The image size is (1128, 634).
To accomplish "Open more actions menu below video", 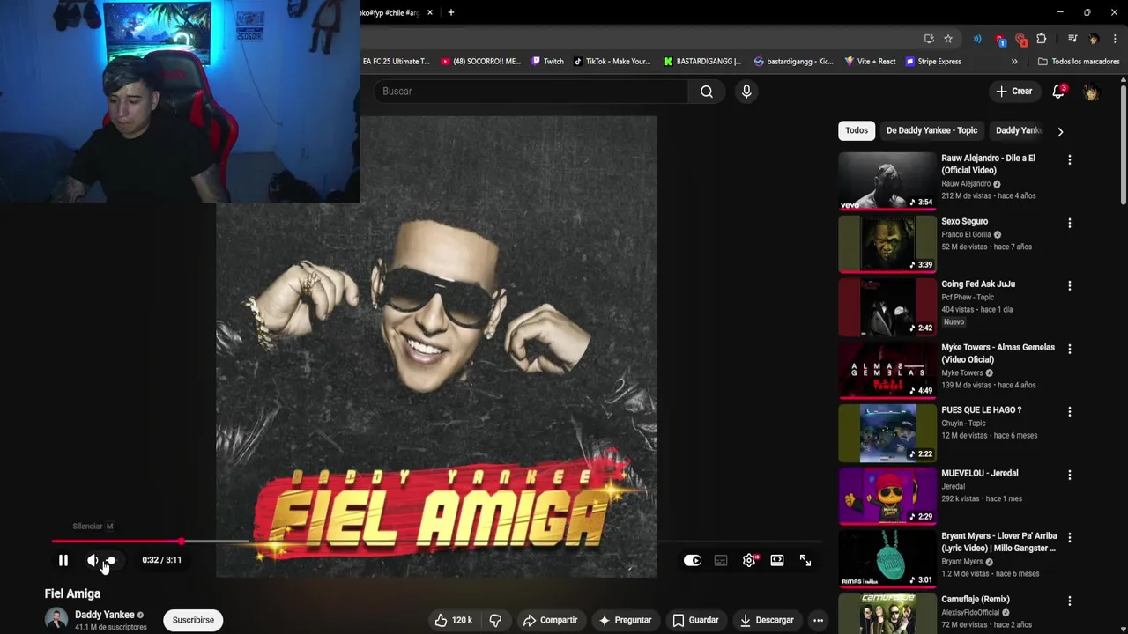I will pyautogui.click(x=818, y=620).
